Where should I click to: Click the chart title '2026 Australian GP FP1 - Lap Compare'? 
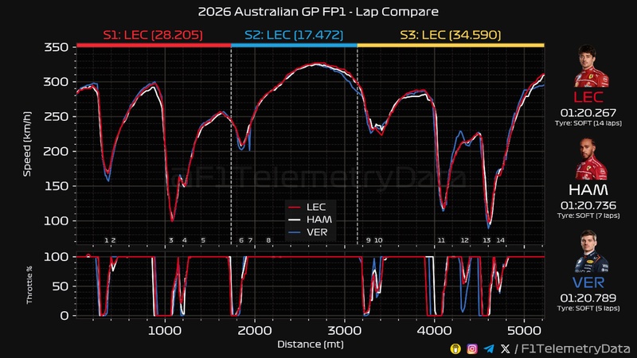click(x=318, y=11)
